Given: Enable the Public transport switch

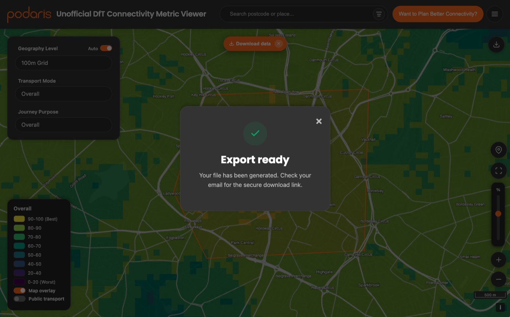Looking at the screenshot, I should click(20, 299).
